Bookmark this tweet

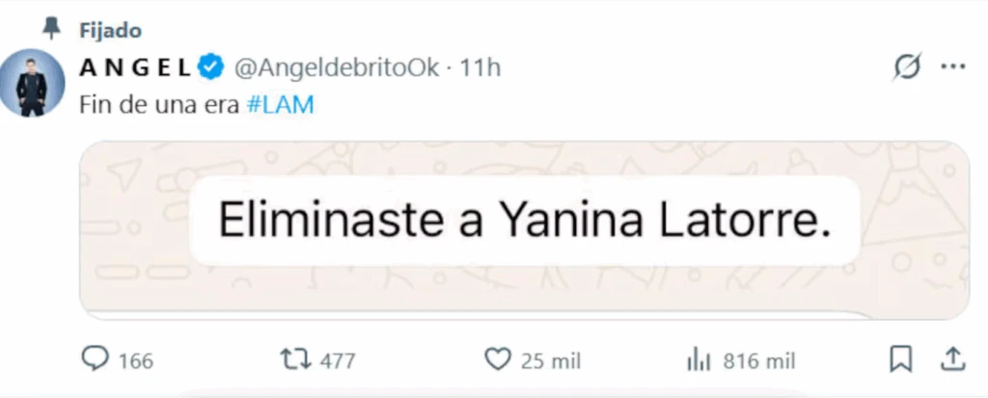tap(900, 360)
